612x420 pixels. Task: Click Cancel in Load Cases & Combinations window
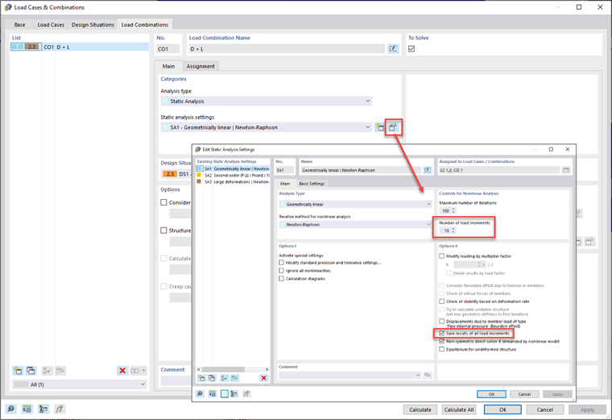544,410
